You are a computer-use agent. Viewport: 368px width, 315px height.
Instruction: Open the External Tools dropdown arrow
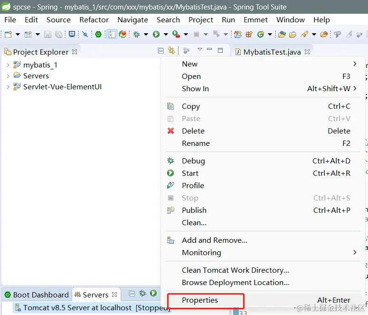tap(186, 35)
